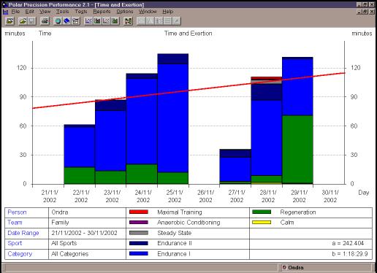Click the disabled diagonal pencil toolbar icon
The image size is (377, 273).
176,21
